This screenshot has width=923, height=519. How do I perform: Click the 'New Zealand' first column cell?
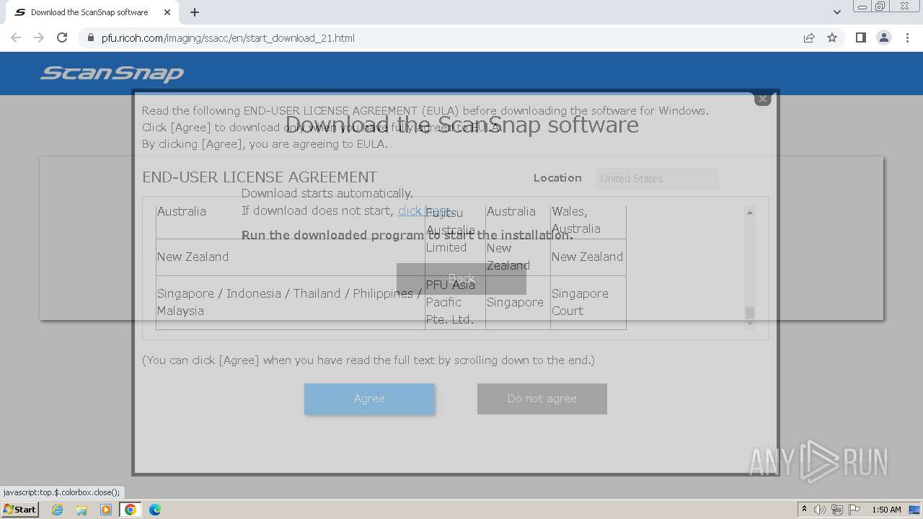[291, 257]
